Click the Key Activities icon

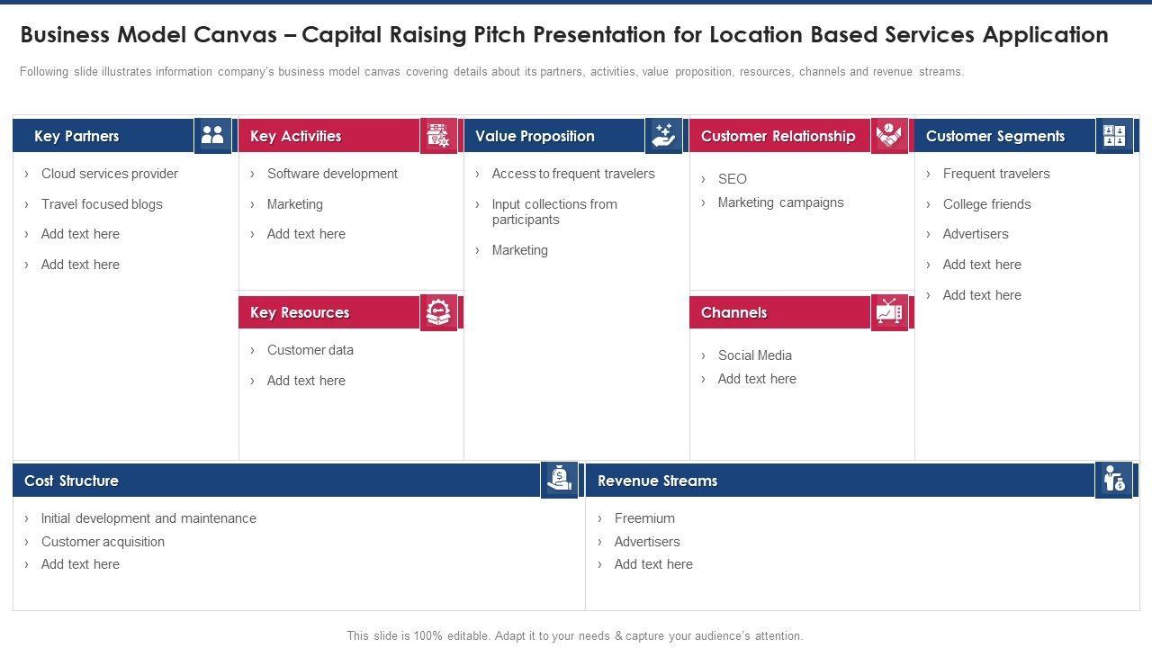coord(438,136)
